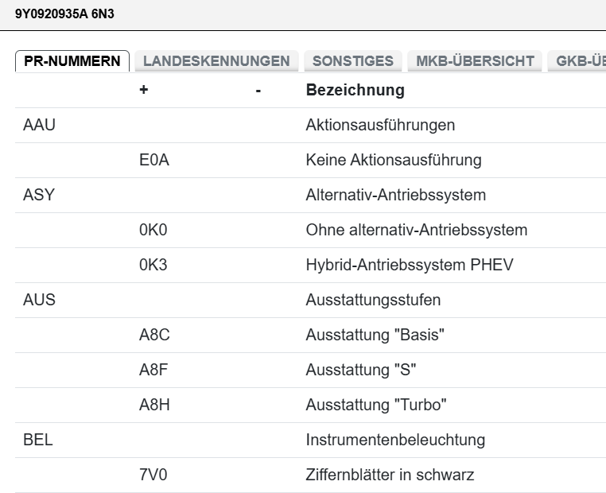The width and height of the screenshot is (606, 493).
Task: Click the plus (+) column header
Action: [x=144, y=91]
